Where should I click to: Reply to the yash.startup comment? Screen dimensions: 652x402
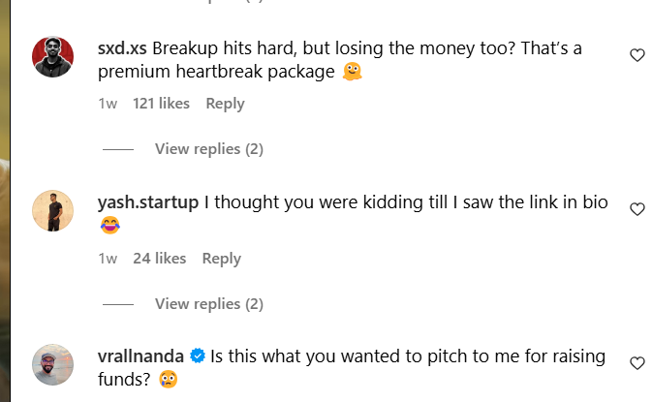[221, 259]
